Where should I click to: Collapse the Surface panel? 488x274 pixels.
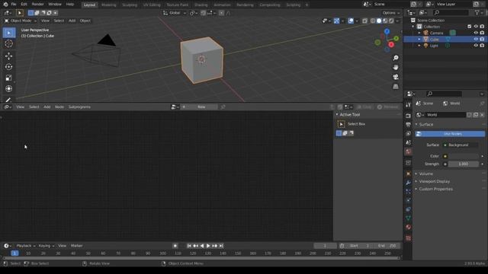425,124
